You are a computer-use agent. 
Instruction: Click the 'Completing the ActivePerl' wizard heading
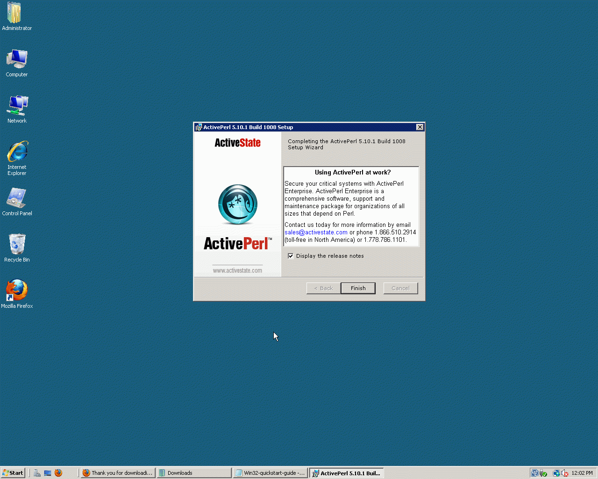347,144
